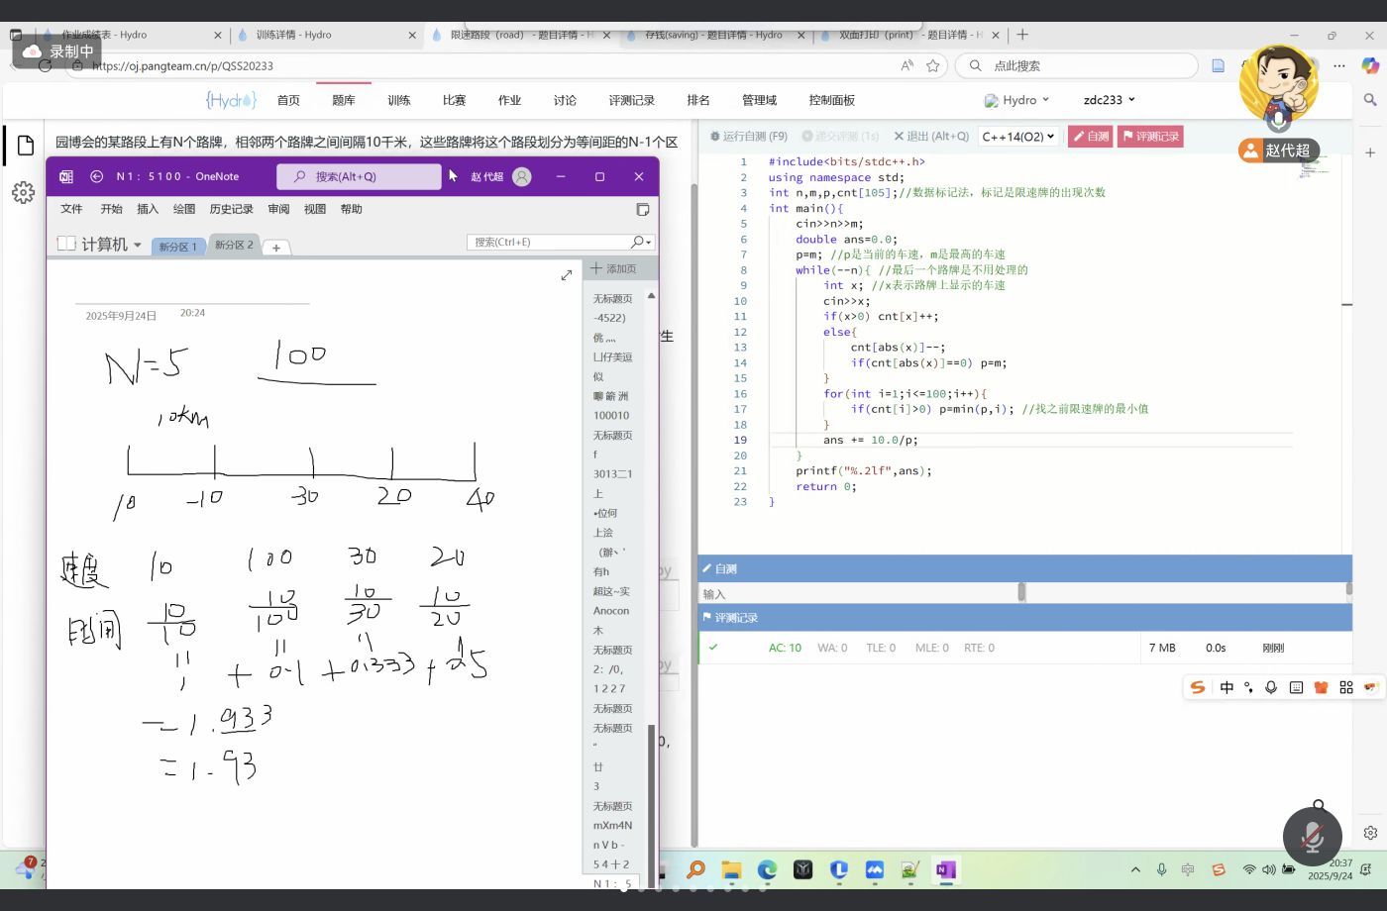
Task: Click the Sogou voice input microphone icon
Action: [x=1271, y=687]
